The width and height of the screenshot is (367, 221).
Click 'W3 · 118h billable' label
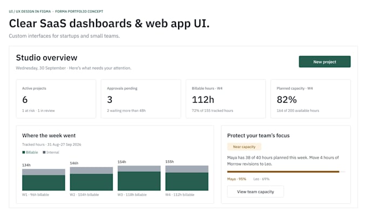(132, 195)
